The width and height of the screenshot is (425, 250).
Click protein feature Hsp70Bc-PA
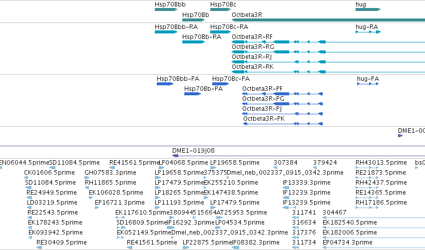click(x=220, y=84)
